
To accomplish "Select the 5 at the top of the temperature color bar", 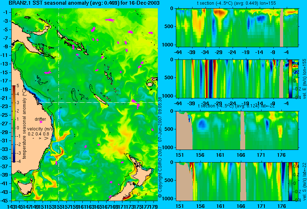I will (x=18, y=86).
